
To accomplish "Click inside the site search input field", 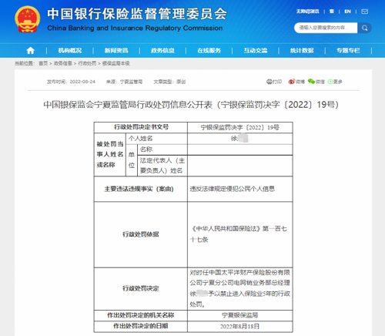I will (326, 28).
